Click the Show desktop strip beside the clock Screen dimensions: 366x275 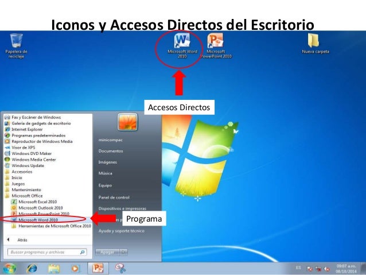[363, 269]
